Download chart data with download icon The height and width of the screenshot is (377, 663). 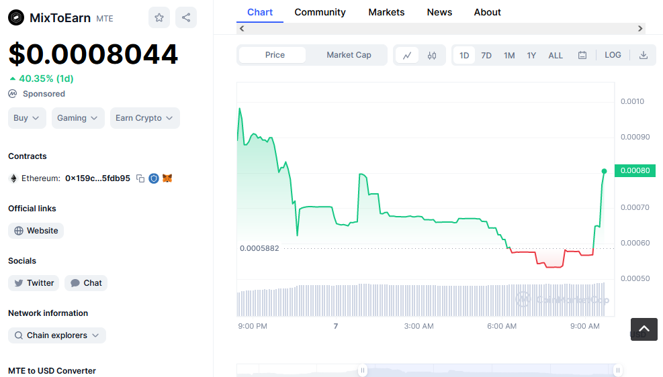point(643,55)
